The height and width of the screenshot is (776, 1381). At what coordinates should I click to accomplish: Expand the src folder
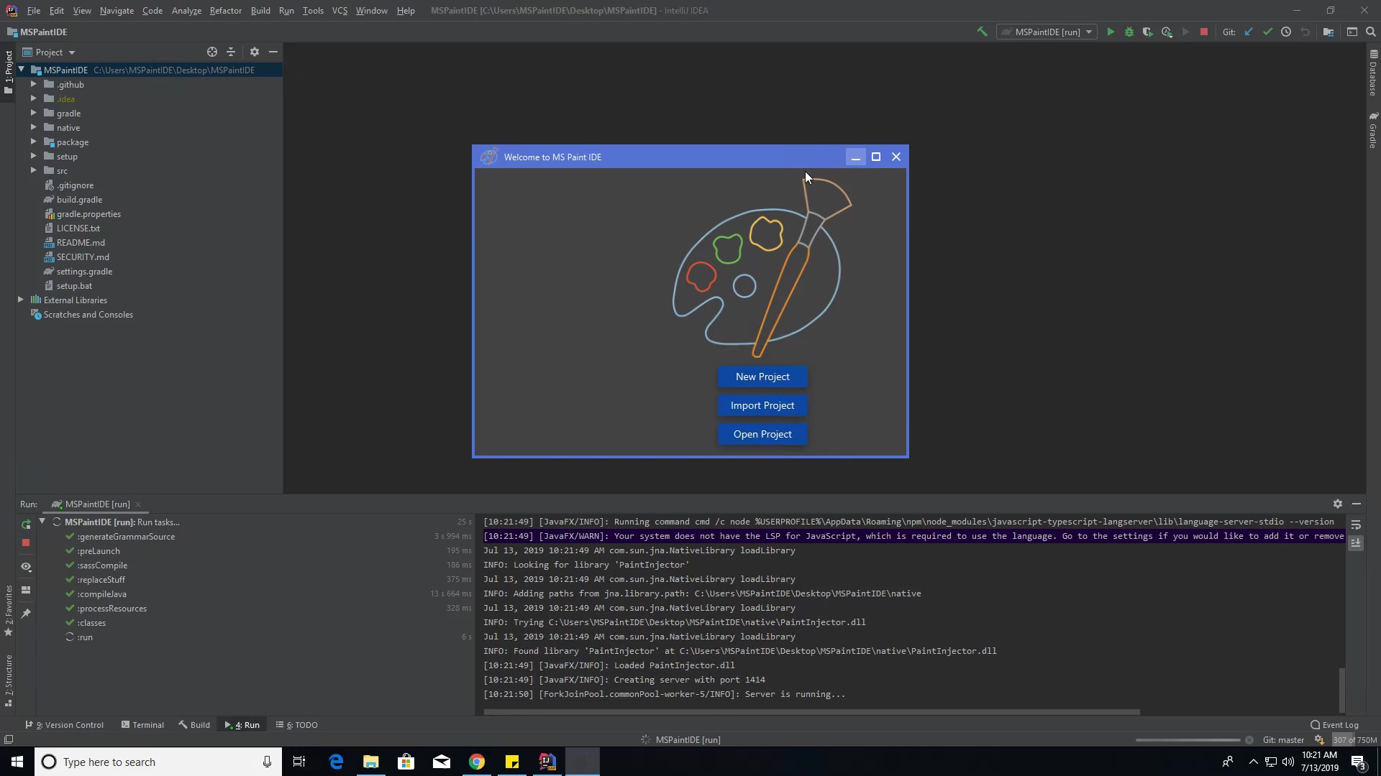34,170
